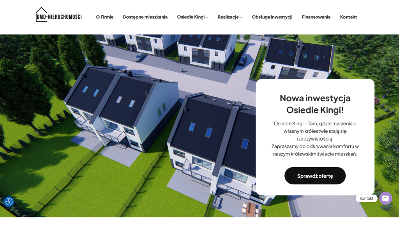Select the Realizacje navigation item
Viewport: 399px width, 240px height.
pyautogui.click(x=228, y=17)
